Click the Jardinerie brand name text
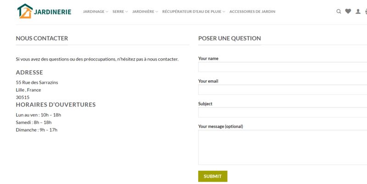This screenshot has width=367, height=184. click(52, 12)
